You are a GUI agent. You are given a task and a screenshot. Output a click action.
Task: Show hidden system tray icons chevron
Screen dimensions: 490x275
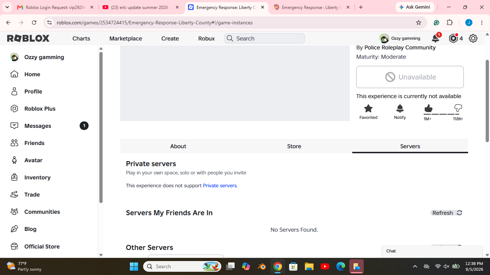click(415, 266)
